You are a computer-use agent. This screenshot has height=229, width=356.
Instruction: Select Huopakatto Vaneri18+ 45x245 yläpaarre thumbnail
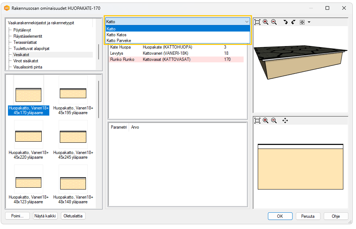click(x=73, y=140)
